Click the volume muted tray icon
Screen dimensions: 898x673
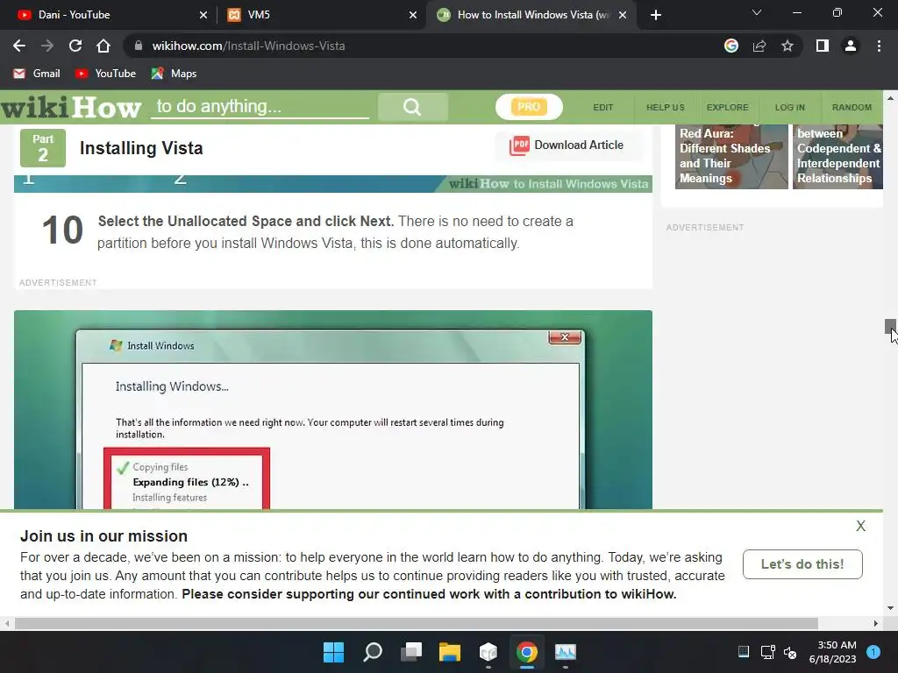(790, 652)
